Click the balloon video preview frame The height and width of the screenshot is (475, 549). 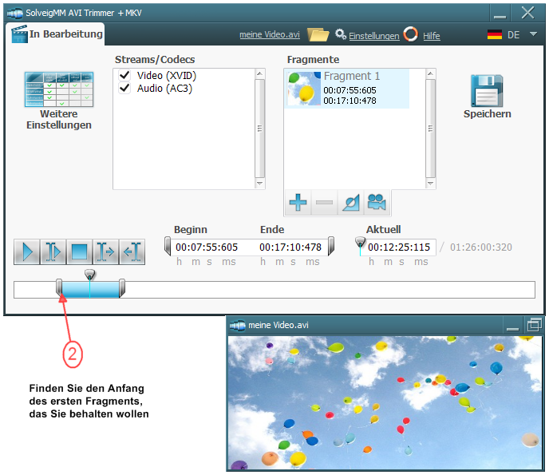coord(385,402)
